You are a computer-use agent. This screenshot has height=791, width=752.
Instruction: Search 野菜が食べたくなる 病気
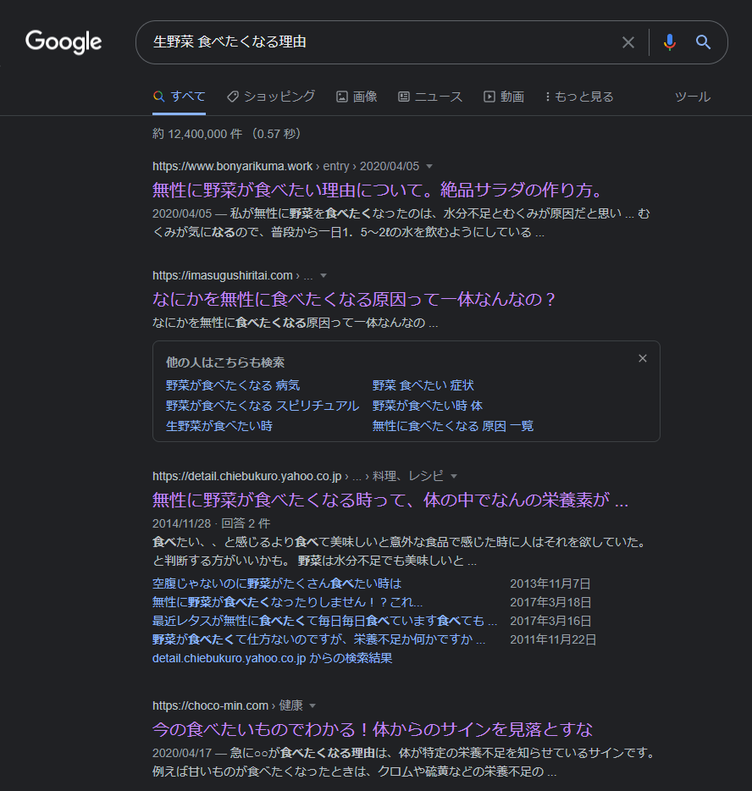click(x=233, y=385)
